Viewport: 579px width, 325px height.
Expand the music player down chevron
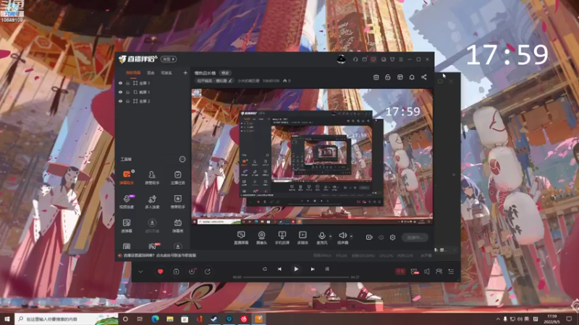pos(140,272)
